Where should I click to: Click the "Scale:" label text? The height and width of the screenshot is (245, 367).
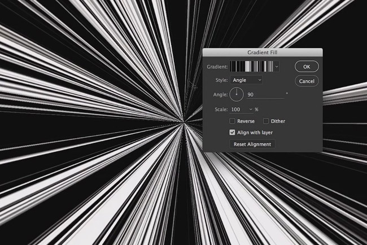(221, 110)
